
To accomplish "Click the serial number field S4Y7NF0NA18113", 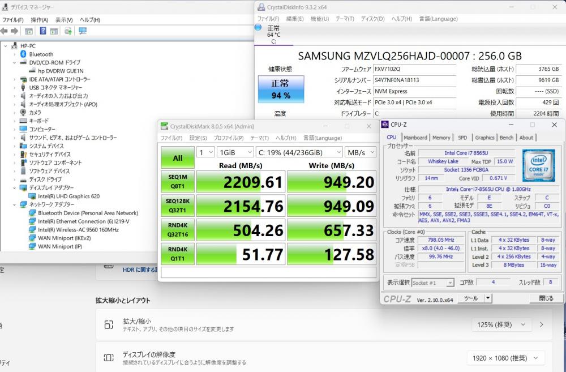I will click(414, 80).
